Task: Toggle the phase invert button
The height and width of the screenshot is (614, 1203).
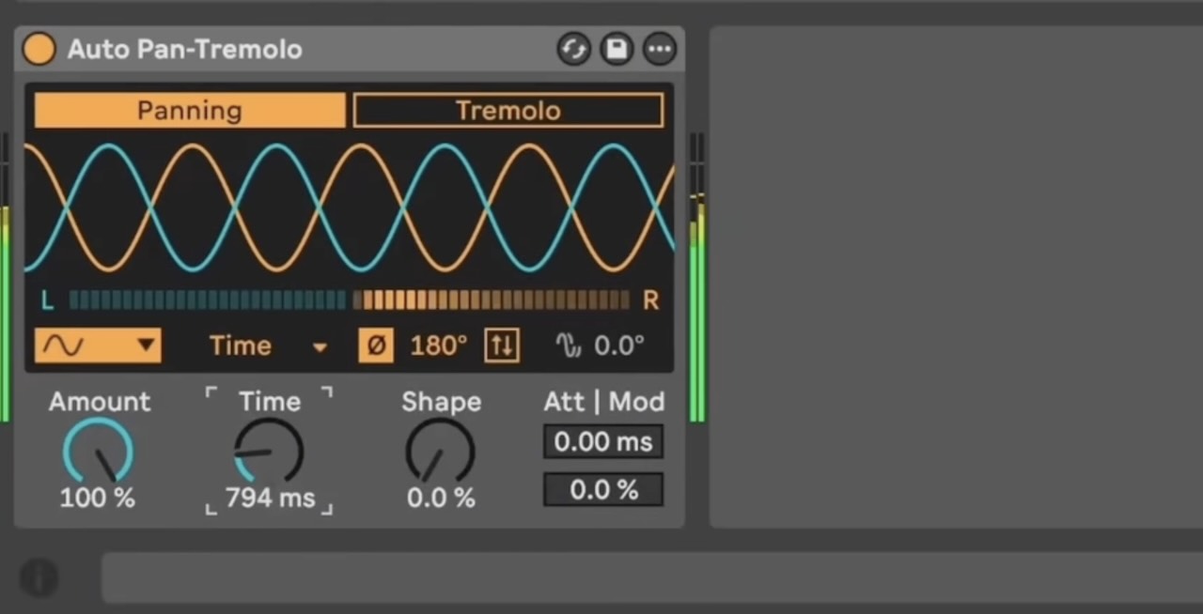Action: 376,345
